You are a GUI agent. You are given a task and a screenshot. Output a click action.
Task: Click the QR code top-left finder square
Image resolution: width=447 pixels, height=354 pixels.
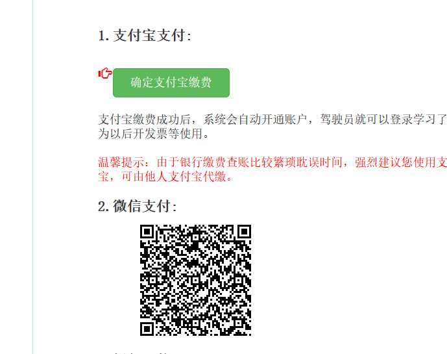point(147,231)
